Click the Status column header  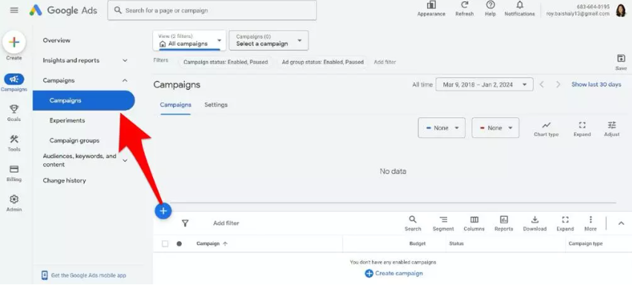click(x=456, y=243)
